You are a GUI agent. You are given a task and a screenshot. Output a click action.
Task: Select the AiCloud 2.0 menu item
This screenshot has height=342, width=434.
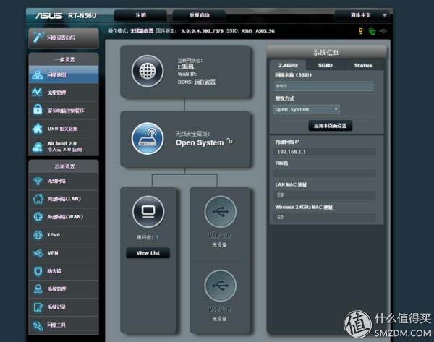(x=64, y=147)
